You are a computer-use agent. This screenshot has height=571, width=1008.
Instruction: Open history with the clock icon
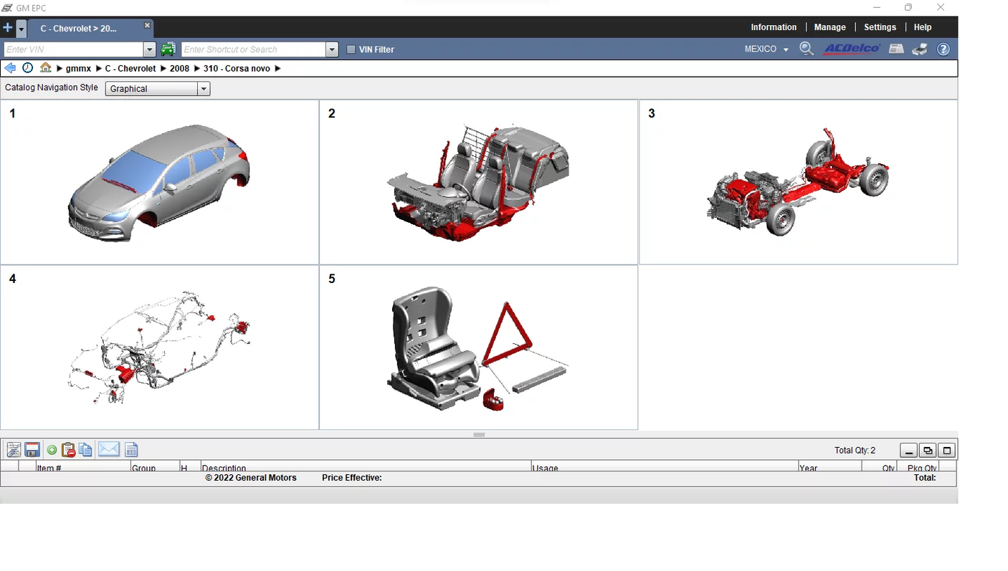tap(27, 68)
